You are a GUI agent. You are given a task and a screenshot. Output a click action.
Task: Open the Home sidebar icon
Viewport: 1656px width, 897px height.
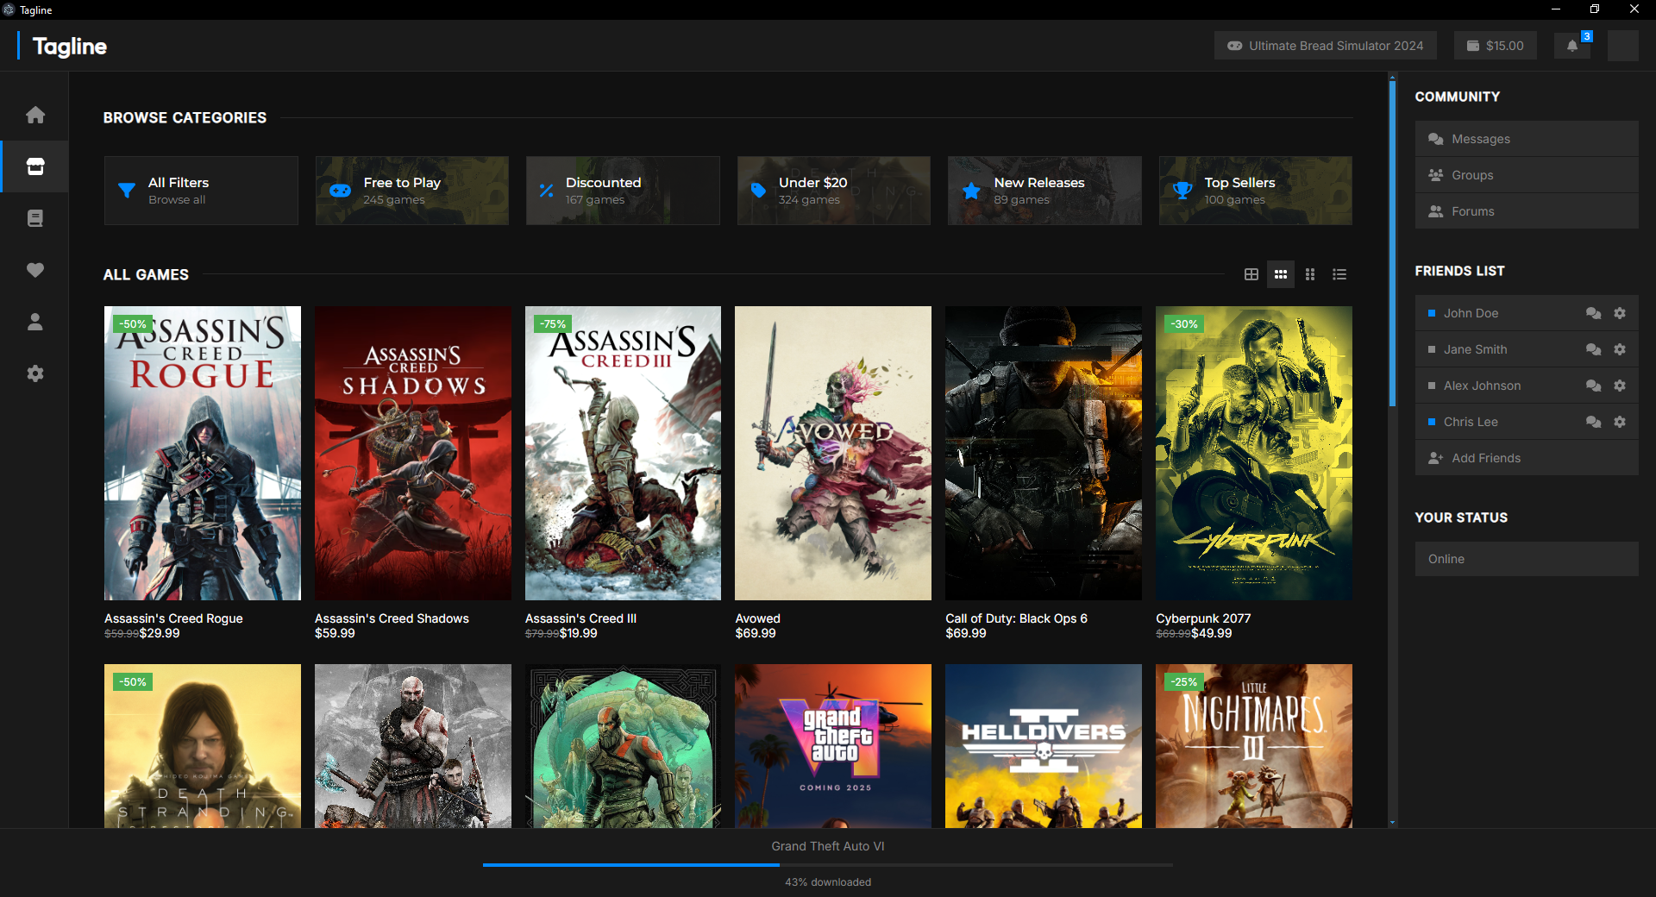click(34, 115)
